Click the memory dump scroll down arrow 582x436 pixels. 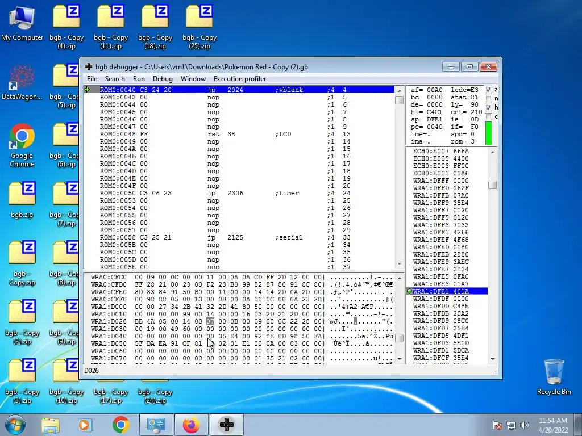pyautogui.click(x=400, y=359)
